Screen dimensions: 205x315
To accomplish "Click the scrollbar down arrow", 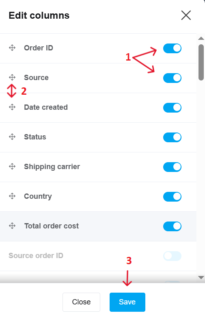I will pos(201,278).
